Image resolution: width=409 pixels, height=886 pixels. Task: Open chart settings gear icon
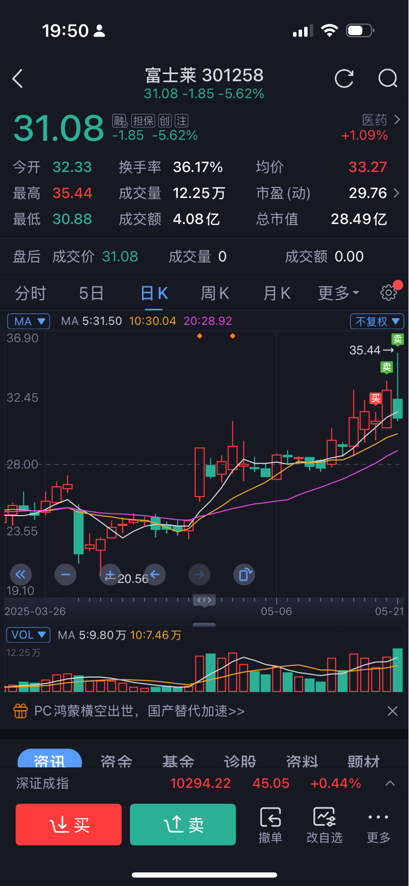pyautogui.click(x=389, y=293)
